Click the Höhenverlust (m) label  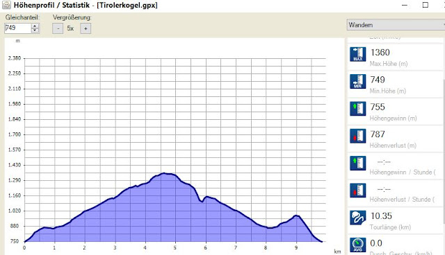393,146
